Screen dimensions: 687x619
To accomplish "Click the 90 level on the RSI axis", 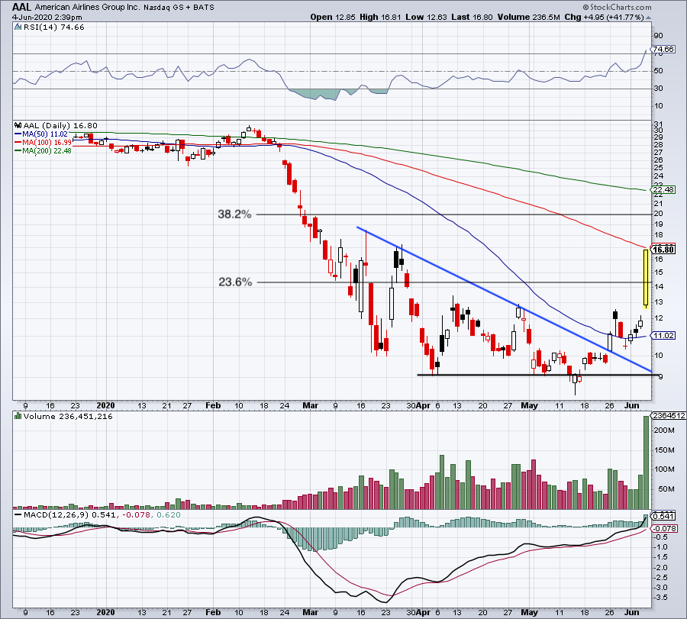I will click(658, 36).
